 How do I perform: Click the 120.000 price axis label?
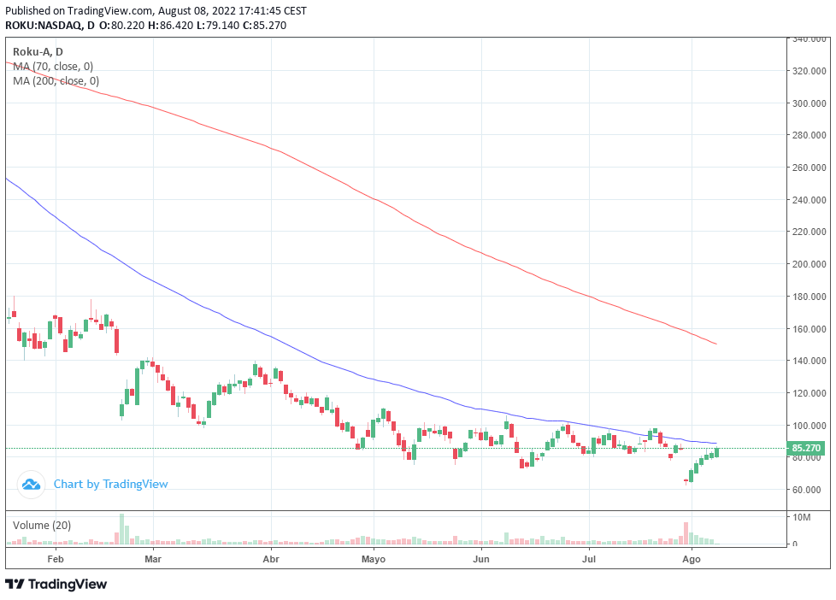(809, 393)
